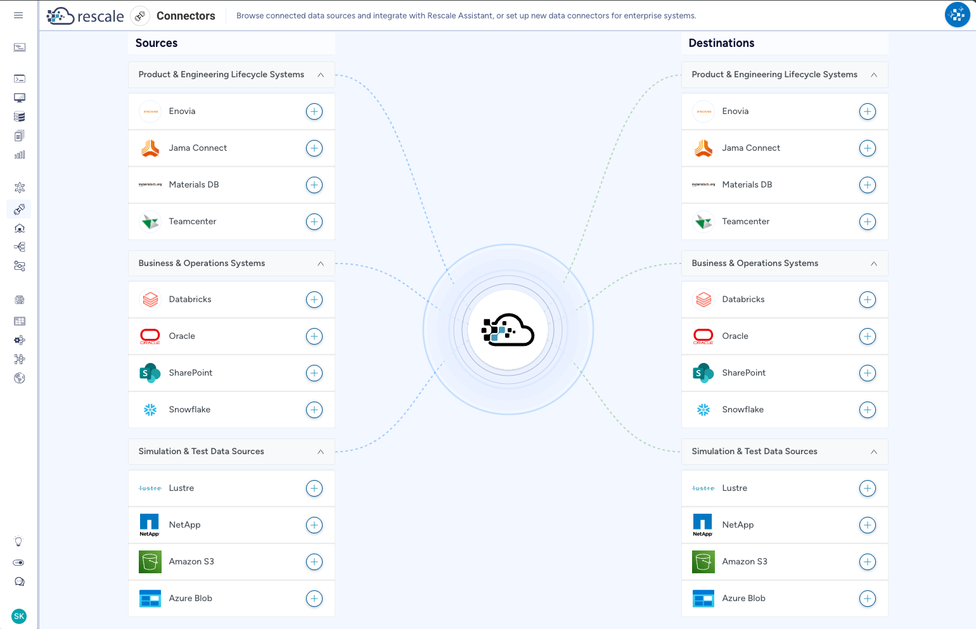Click the central Rescale cloud icon
Viewport: 976px width, 629px height.
coord(508,329)
